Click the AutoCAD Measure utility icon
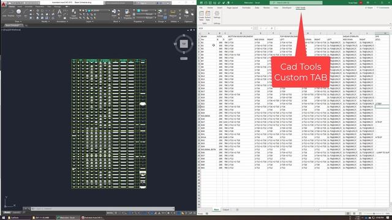This screenshot has height=220, width=392. (x=173, y=13)
